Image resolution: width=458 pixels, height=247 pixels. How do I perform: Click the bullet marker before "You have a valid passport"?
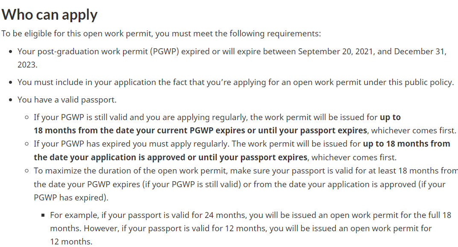(x=11, y=100)
